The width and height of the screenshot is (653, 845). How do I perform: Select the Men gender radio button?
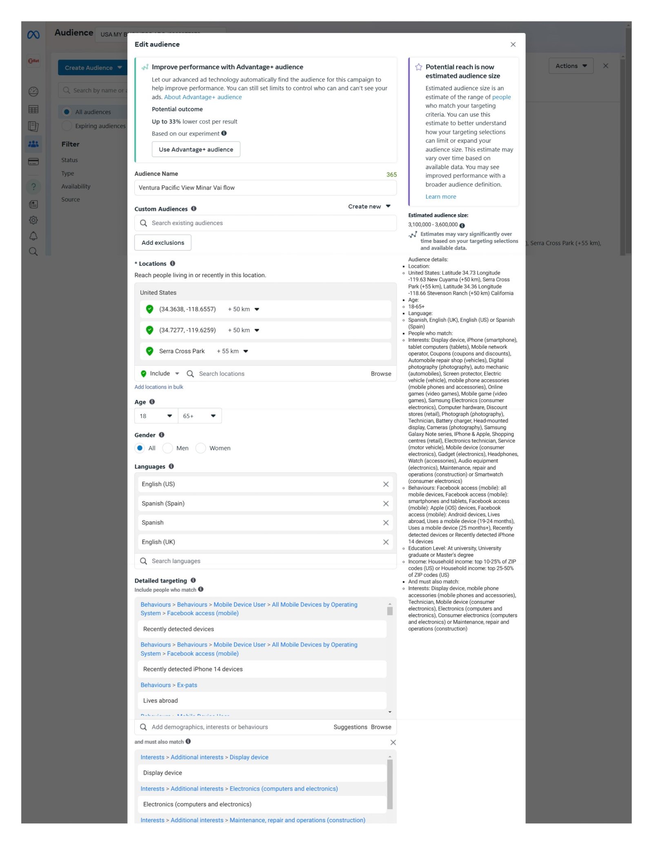[168, 448]
